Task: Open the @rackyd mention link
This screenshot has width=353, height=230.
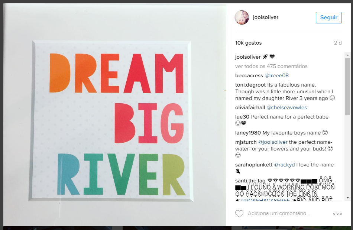Action: pyautogui.click(x=284, y=165)
